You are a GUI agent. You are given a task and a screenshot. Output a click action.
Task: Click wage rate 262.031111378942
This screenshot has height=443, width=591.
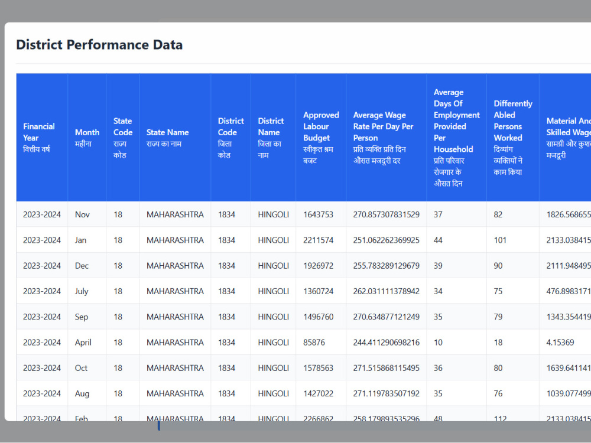[x=387, y=292]
